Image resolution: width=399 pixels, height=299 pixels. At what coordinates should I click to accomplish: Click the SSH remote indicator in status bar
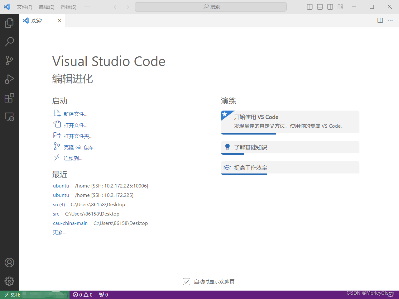point(35,295)
